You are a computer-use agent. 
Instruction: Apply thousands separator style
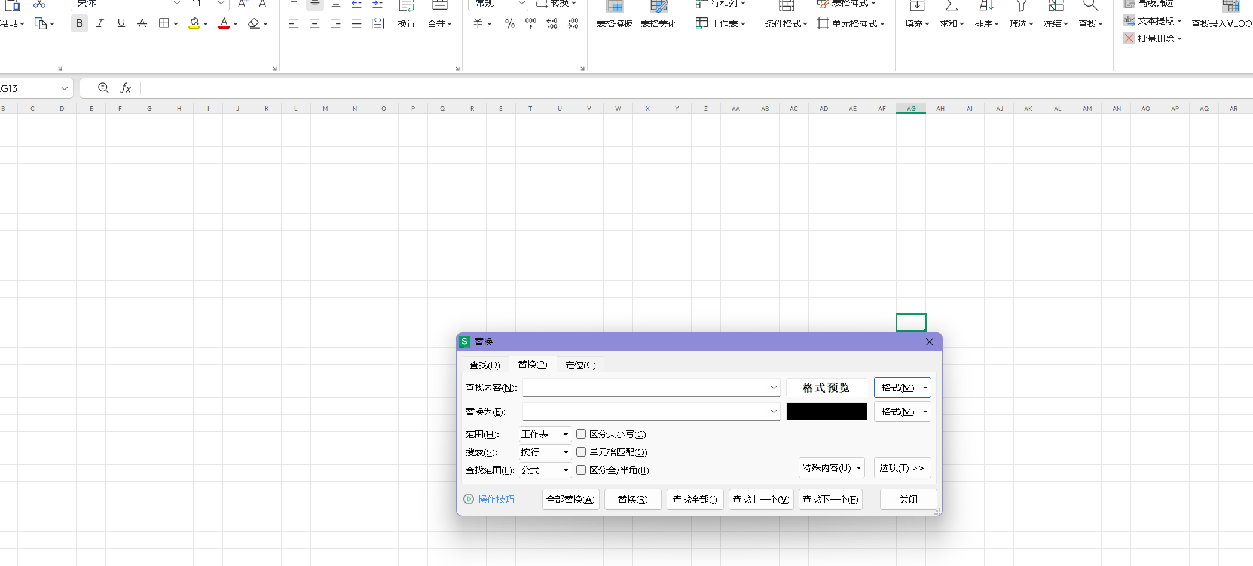(x=531, y=24)
